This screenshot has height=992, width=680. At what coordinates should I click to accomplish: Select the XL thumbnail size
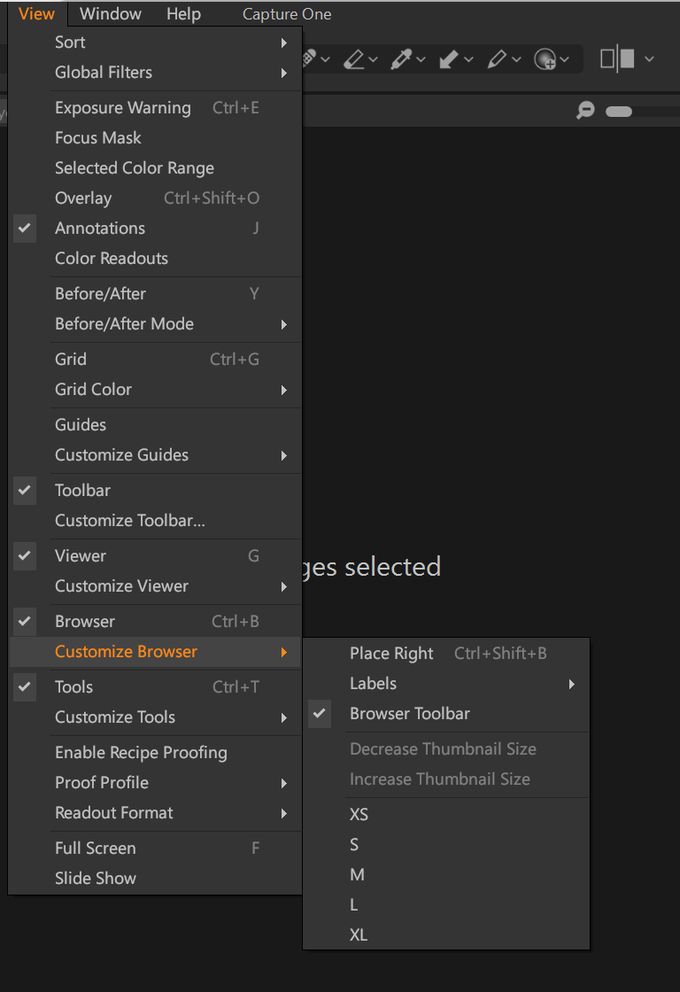(359, 934)
